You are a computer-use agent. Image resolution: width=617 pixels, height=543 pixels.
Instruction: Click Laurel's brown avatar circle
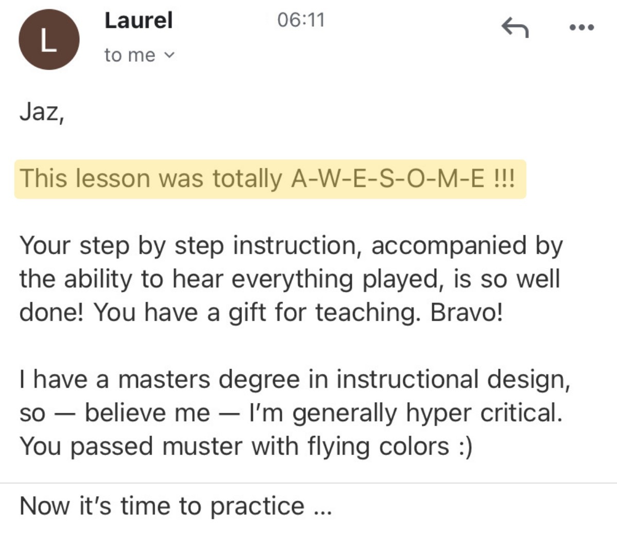click(x=49, y=40)
